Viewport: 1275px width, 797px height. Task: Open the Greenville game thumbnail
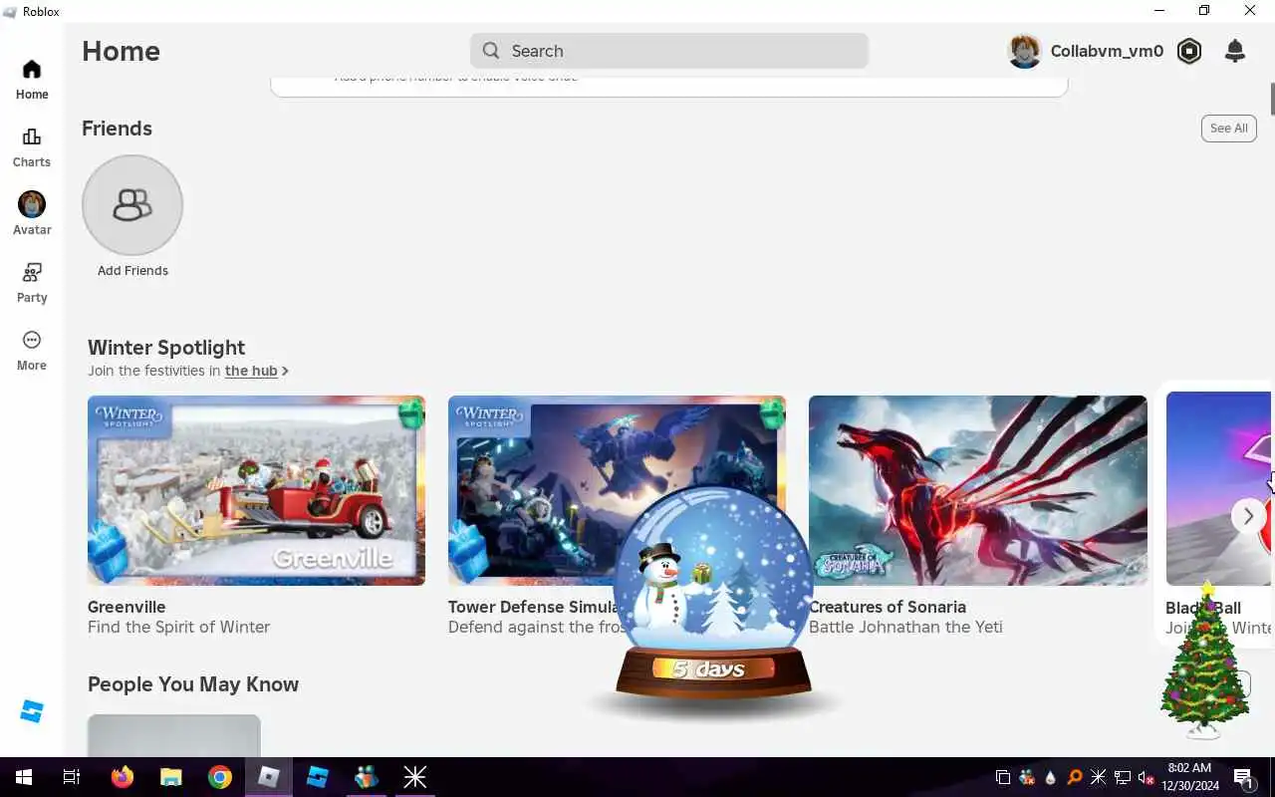[x=256, y=490]
